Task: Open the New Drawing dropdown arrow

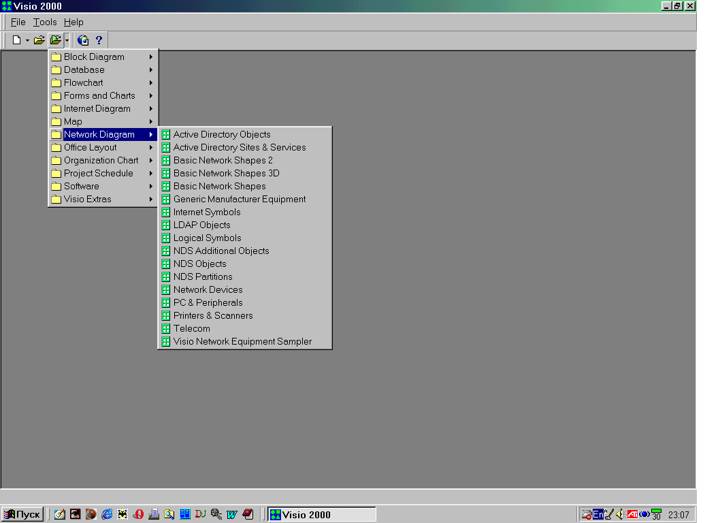Action: 27,40
